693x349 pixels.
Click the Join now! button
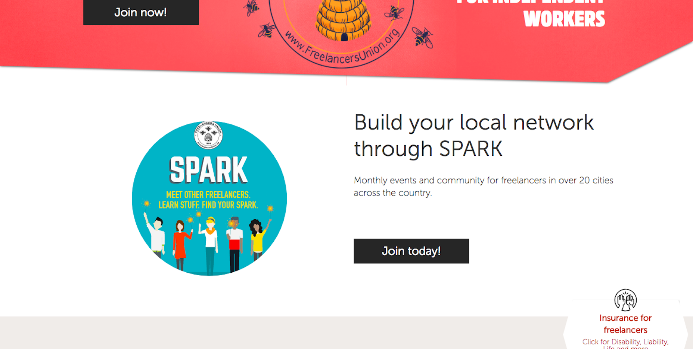tap(141, 12)
